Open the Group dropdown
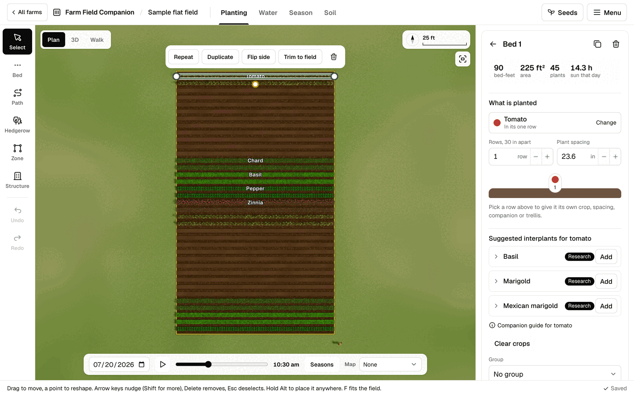The image size is (634, 396). 555,374
